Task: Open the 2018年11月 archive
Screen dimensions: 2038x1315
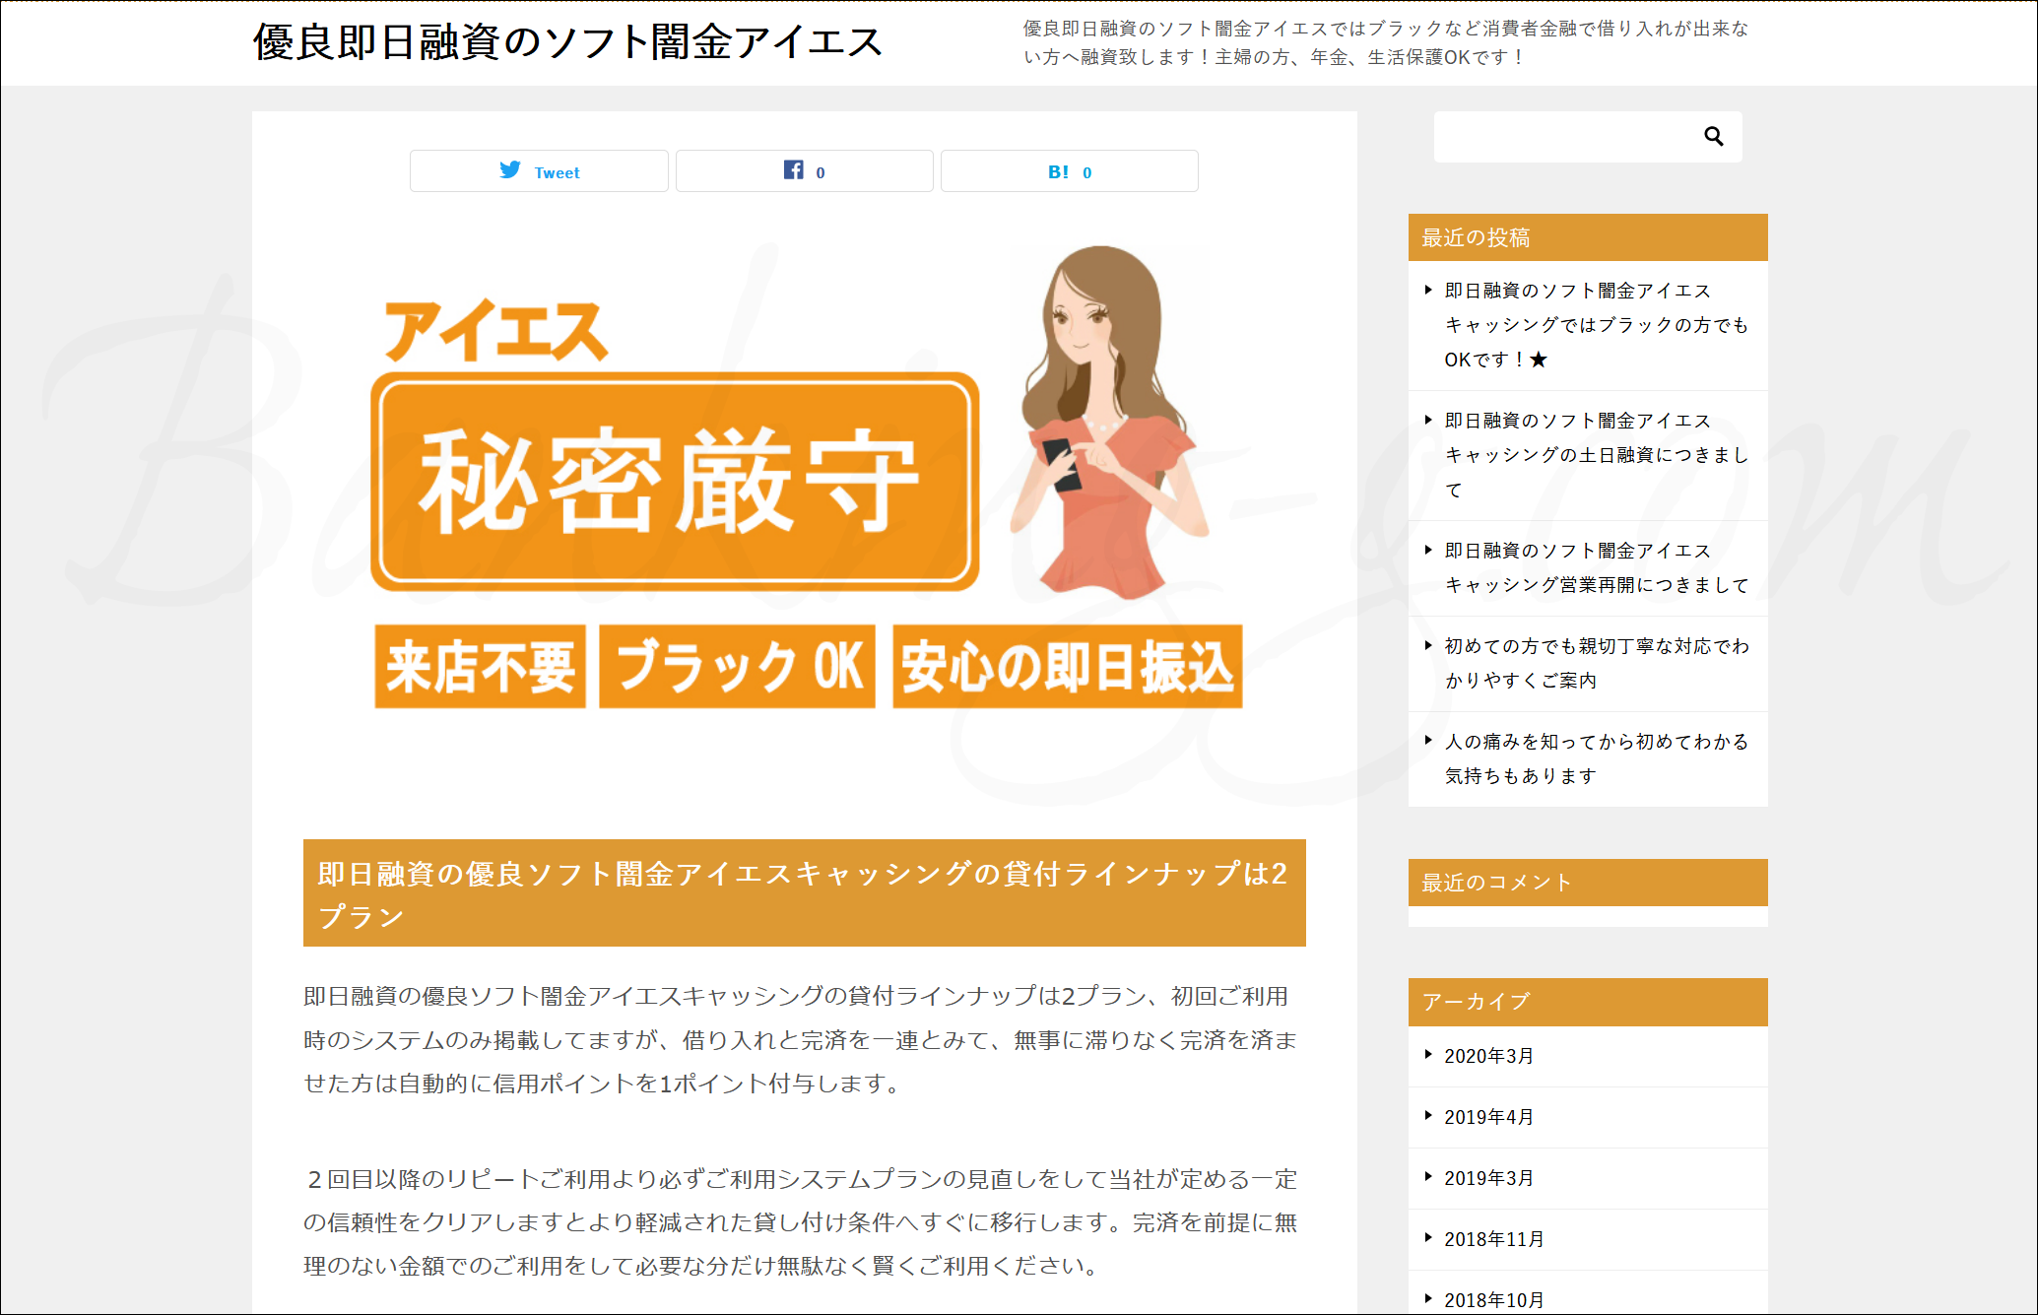Action: pos(1493,1239)
